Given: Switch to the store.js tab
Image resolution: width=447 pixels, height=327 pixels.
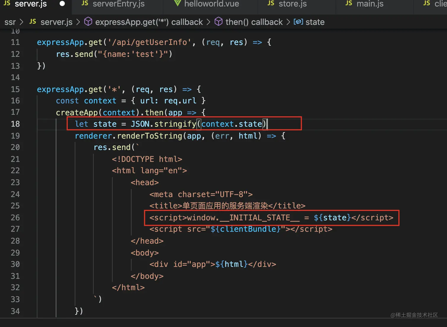Looking at the screenshot, I should 292,4.
